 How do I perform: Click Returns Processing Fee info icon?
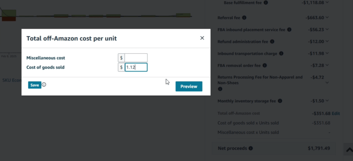tap(220, 89)
